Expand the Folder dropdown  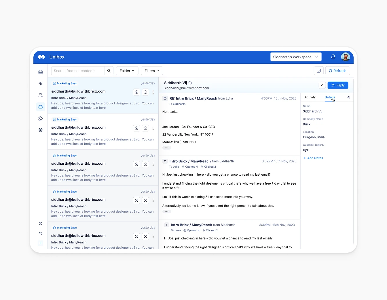click(x=127, y=71)
